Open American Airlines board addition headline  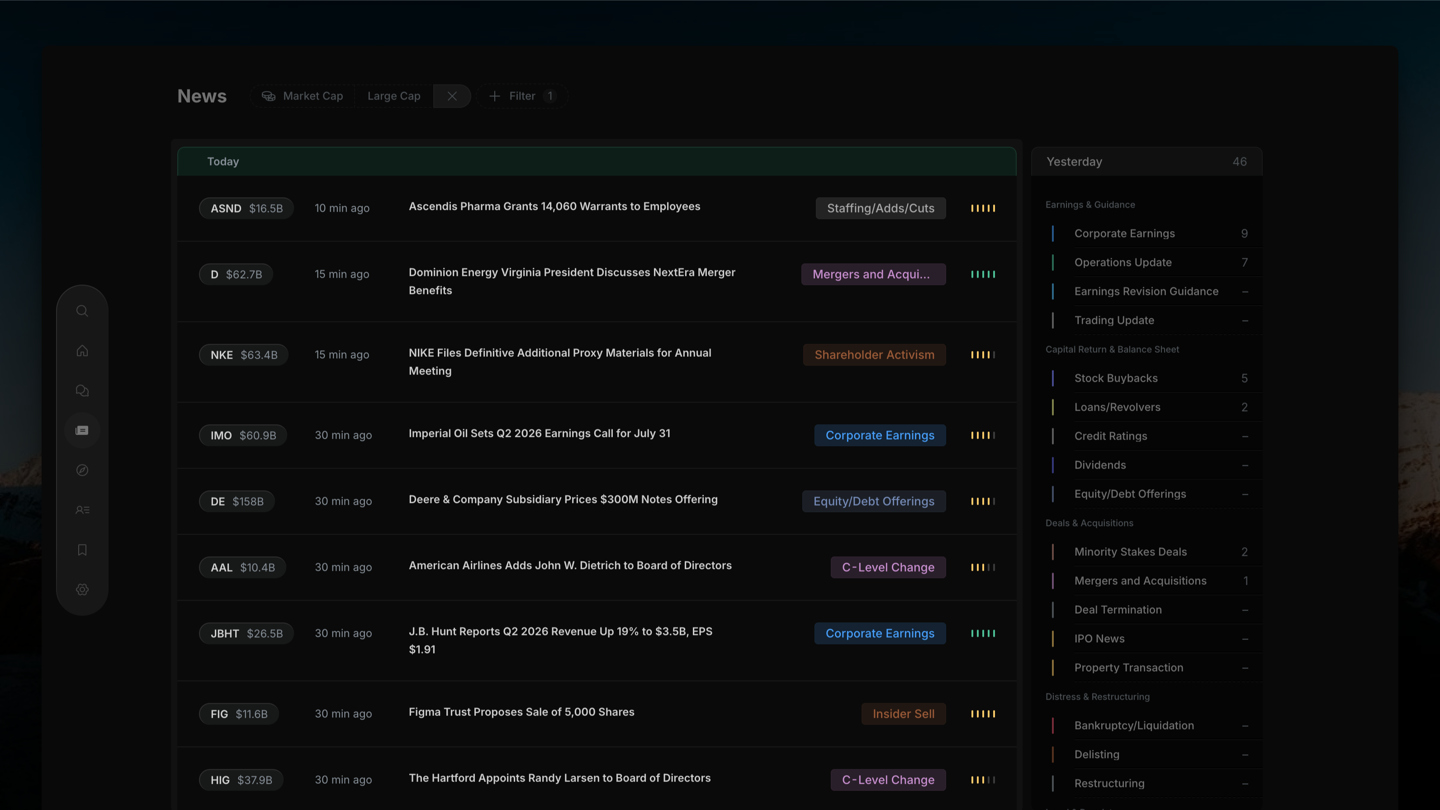[x=570, y=565]
